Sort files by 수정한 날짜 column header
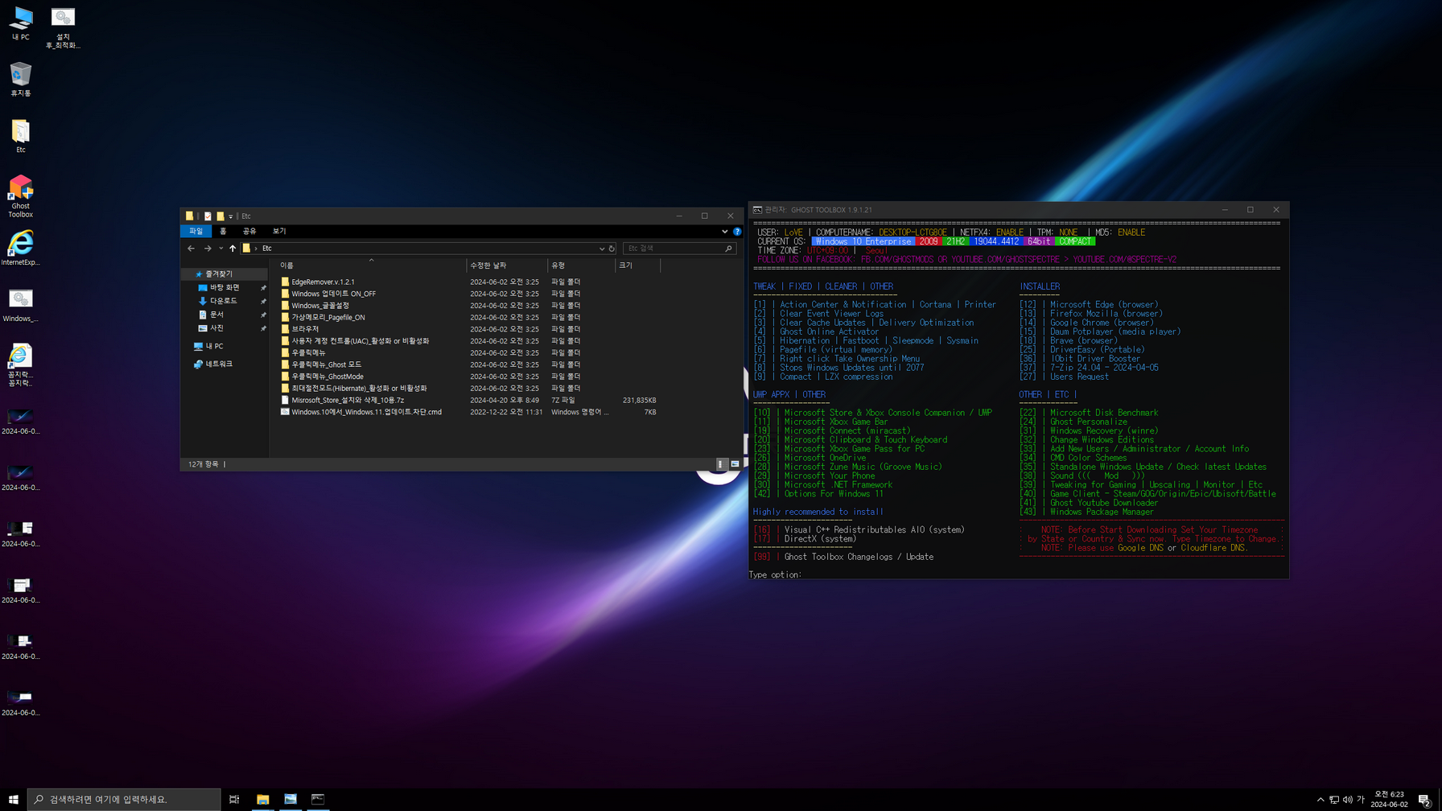The image size is (1442, 811). coord(507,266)
